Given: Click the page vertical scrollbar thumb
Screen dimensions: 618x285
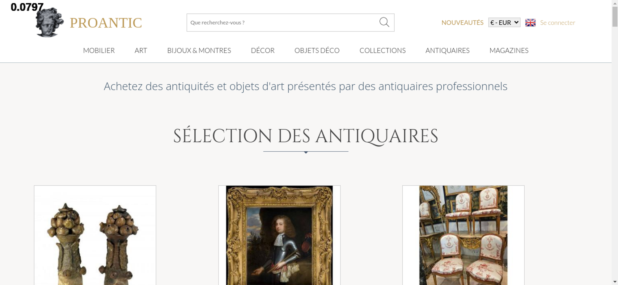Looking at the screenshot, I should (615, 17).
